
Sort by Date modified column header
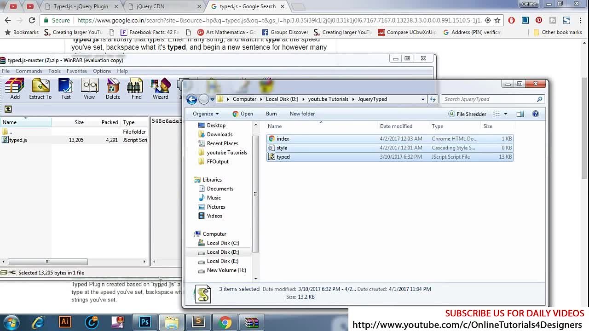click(396, 126)
